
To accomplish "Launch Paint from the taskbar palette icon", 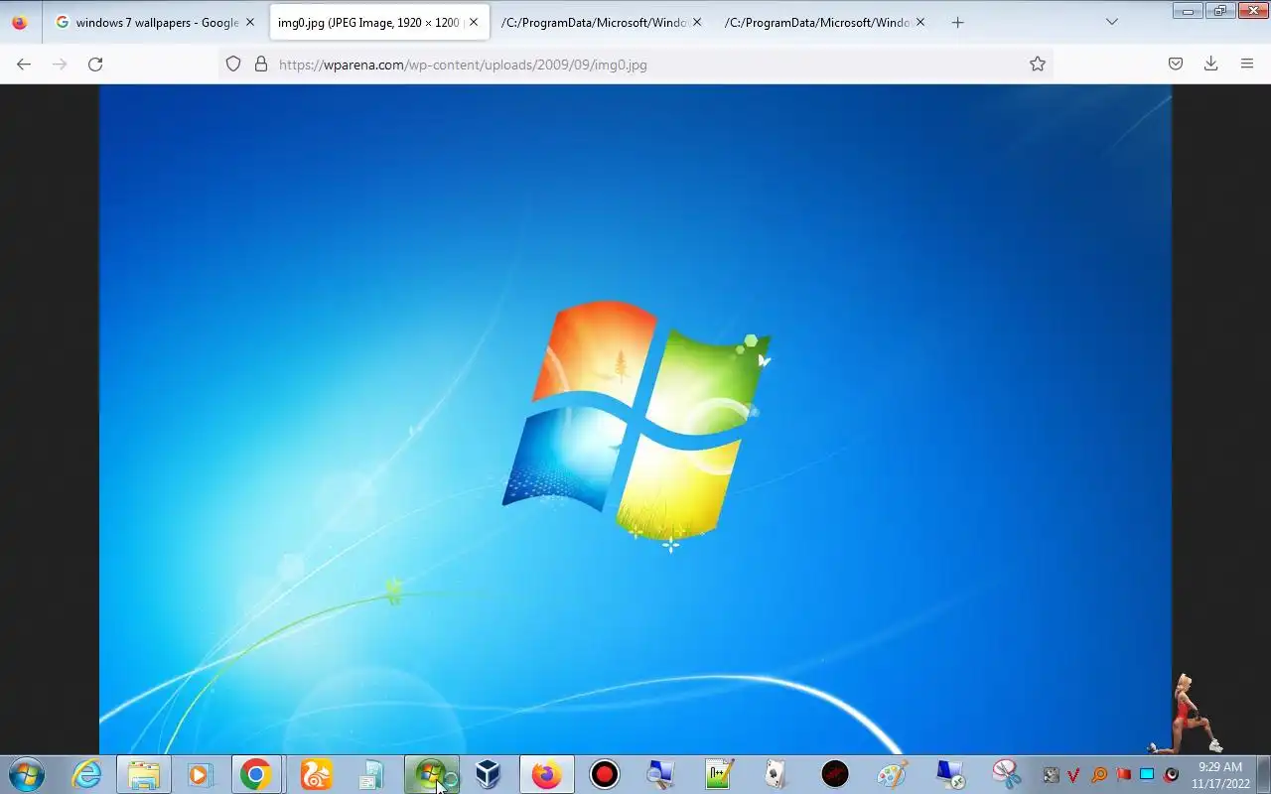I will 892,774.
